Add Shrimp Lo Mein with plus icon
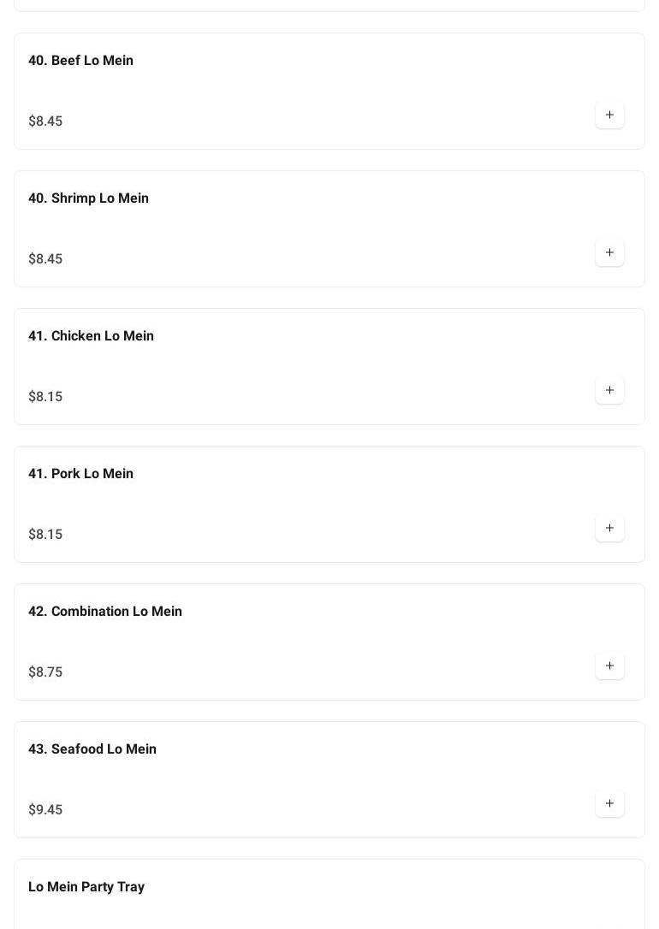The image size is (659, 929). point(609,253)
